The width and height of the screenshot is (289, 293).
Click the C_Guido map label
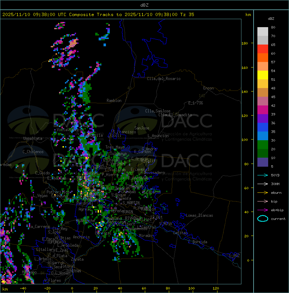tap(42, 173)
